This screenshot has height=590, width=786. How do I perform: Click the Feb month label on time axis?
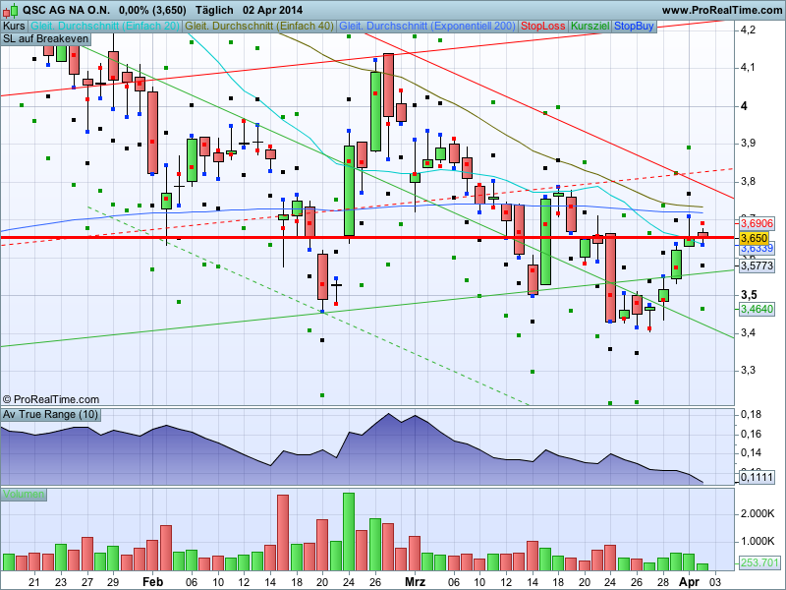(153, 582)
